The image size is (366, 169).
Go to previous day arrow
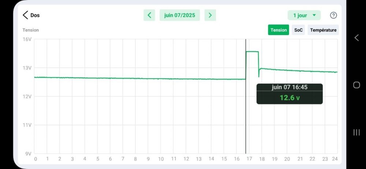tap(149, 15)
